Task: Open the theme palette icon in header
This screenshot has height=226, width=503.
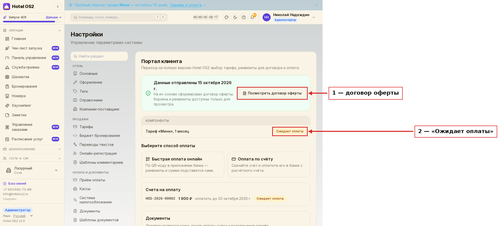Action: [x=227, y=17]
